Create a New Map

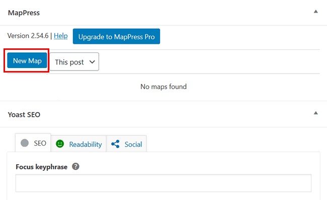27,60
